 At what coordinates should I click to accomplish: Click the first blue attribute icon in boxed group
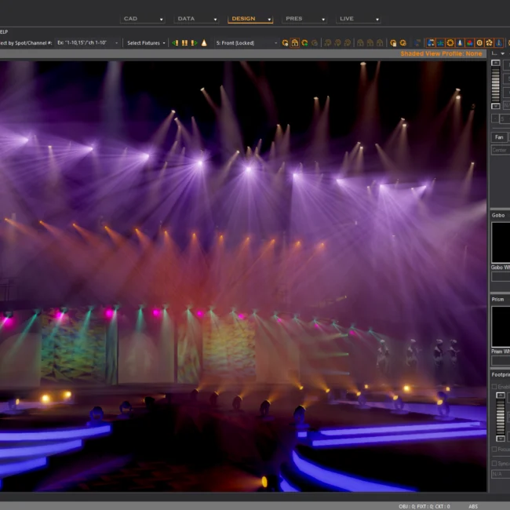pyautogui.click(x=431, y=43)
